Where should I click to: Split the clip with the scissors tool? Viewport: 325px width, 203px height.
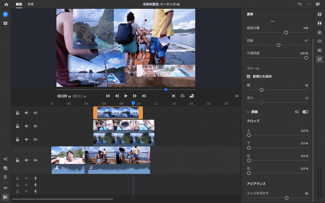tap(5, 159)
